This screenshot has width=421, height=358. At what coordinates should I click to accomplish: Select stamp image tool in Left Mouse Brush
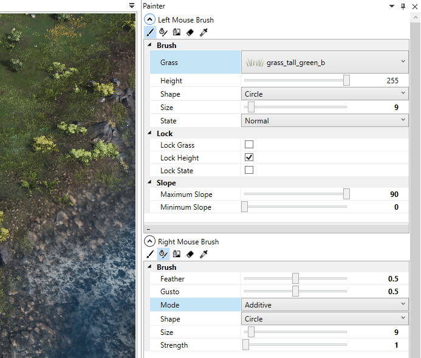tap(176, 32)
